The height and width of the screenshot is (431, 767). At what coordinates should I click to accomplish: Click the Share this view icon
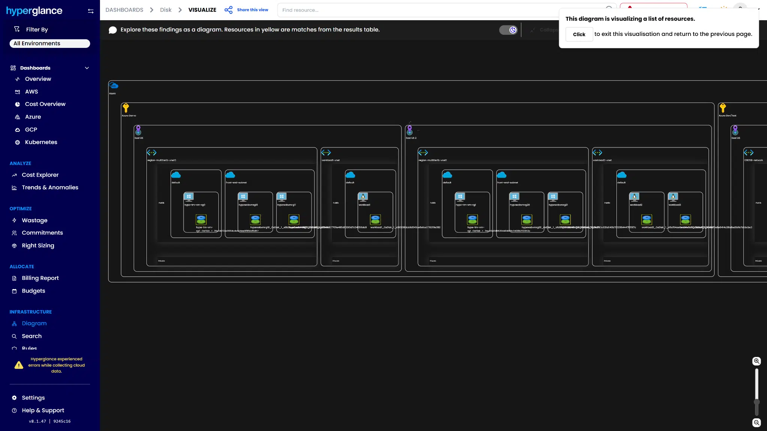(228, 10)
